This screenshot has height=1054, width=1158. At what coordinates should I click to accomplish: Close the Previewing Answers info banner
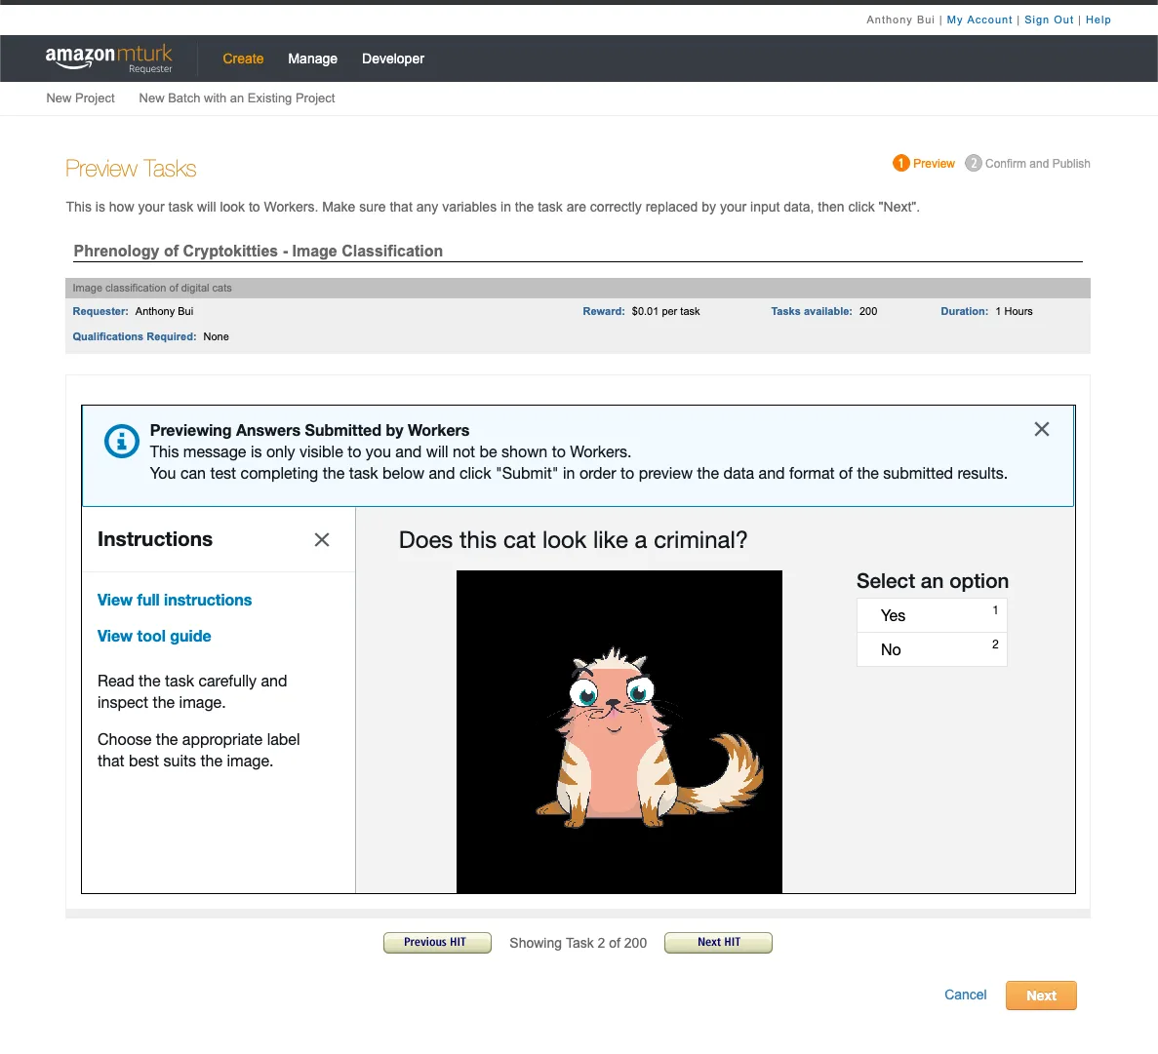(x=1041, y=429)
